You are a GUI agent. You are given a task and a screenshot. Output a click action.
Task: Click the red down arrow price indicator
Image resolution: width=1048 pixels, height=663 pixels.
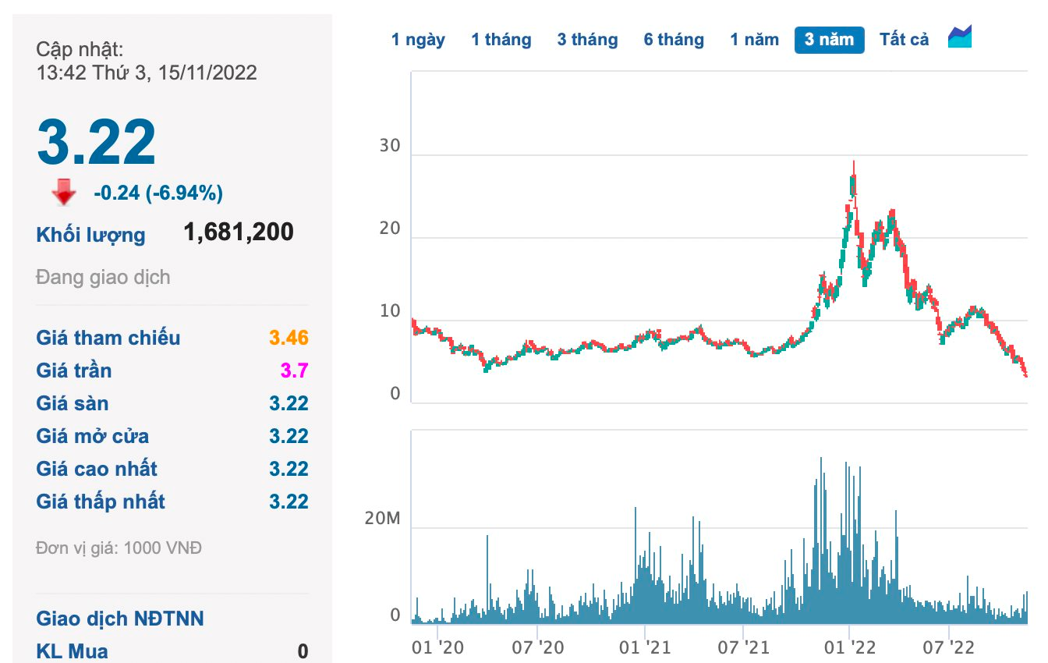coord(64,192)
